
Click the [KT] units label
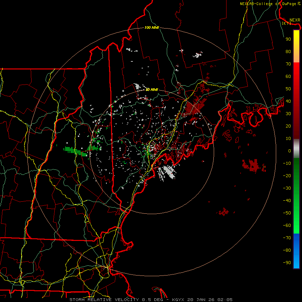click(x=287, y=23)
